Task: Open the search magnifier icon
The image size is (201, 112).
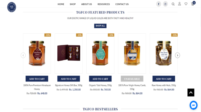Action: click(x=173, y=4)
